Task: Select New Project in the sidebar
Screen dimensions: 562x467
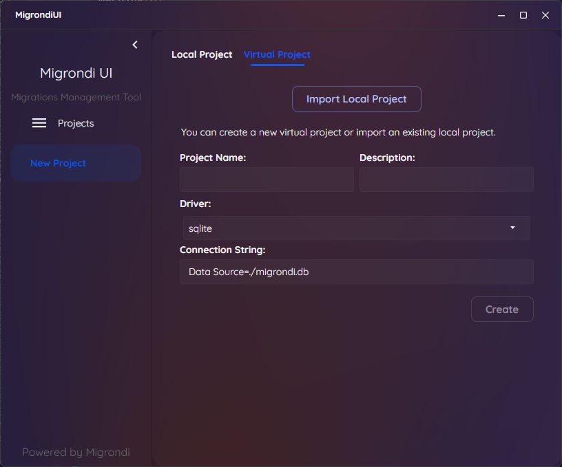Action: tap(76, 163)
